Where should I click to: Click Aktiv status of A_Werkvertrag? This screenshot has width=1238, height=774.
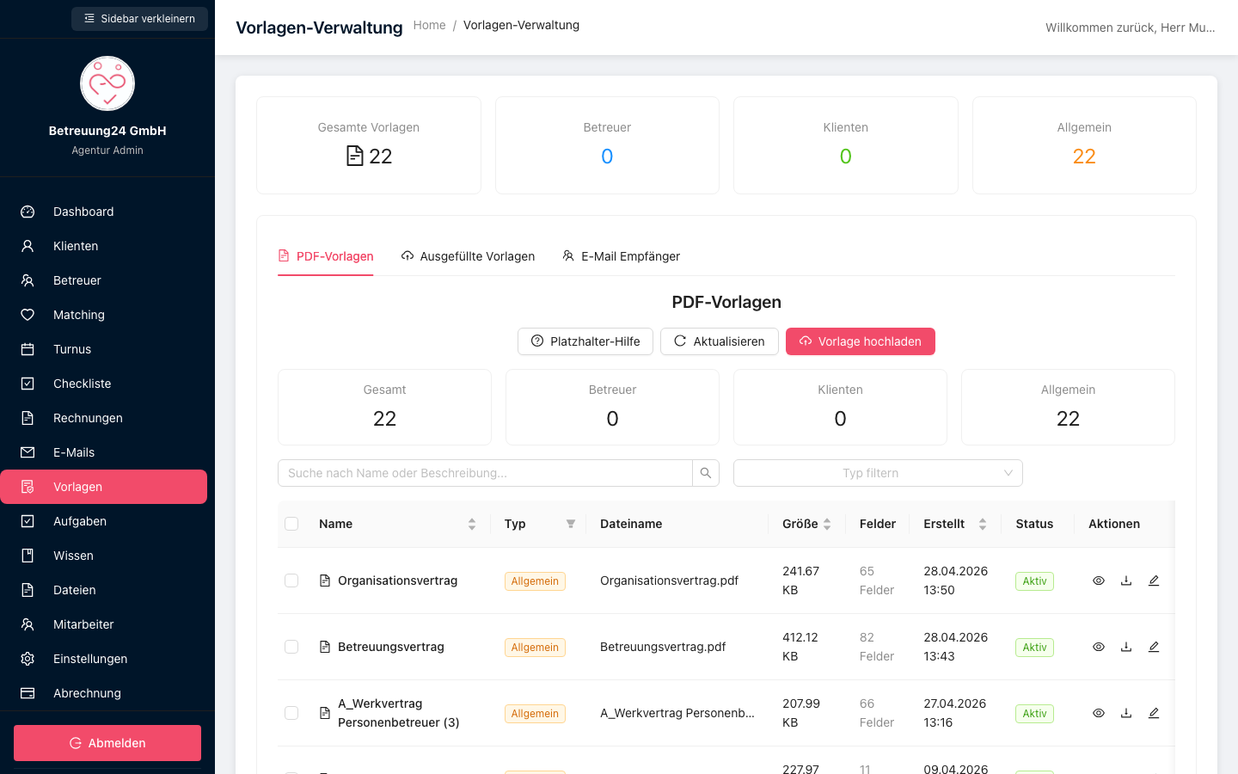[1034, 714]
